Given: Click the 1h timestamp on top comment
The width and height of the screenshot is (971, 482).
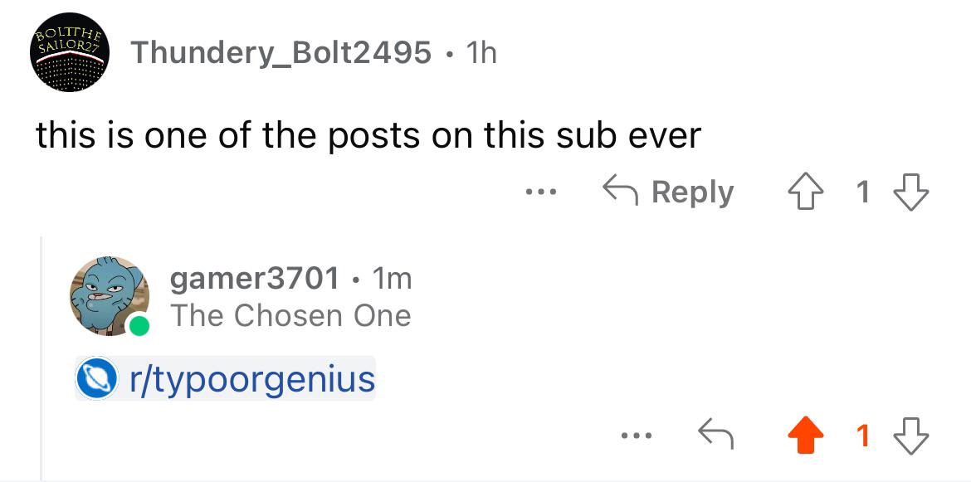Looking at the screenshot, I should tap(481, 53).
